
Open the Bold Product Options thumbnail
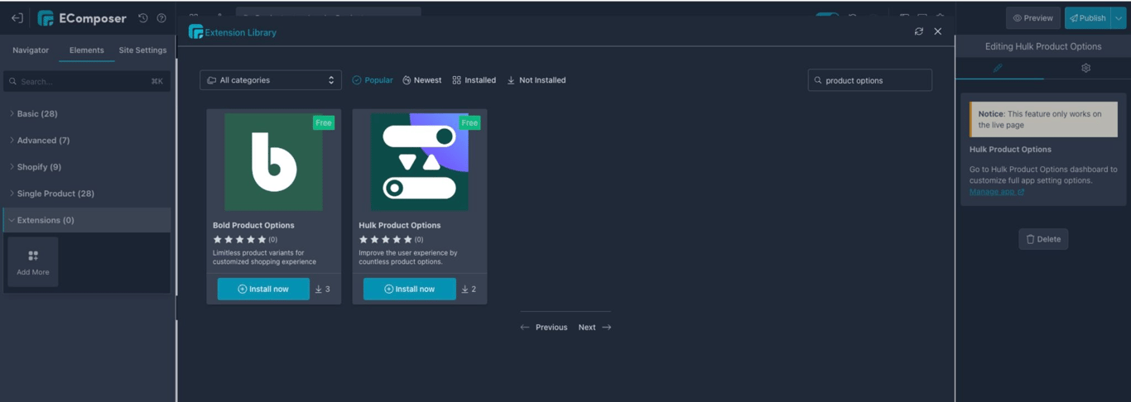click(273, 162)
